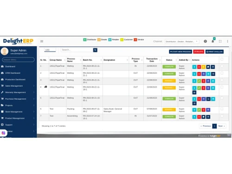Viewport: 232px width, 174px height.
Task: Tick the checkbox for row 2
Action: (222, 73)
